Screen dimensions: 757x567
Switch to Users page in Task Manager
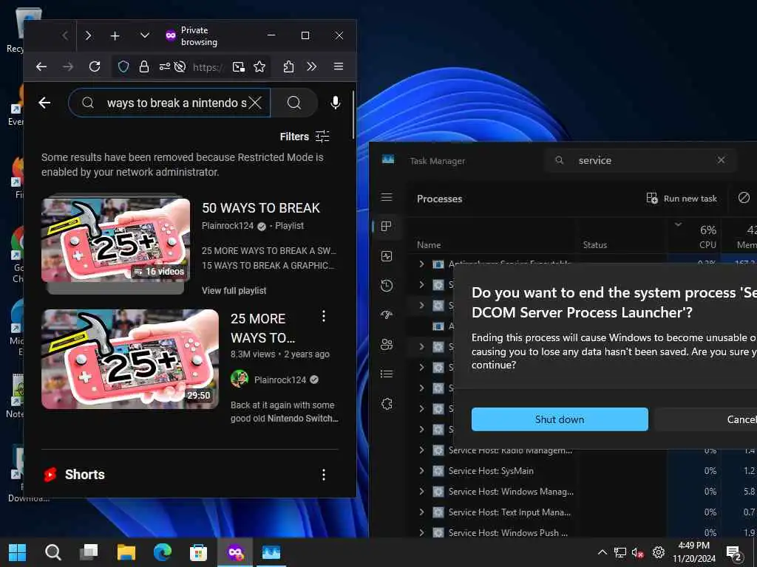tap(387, 344)
